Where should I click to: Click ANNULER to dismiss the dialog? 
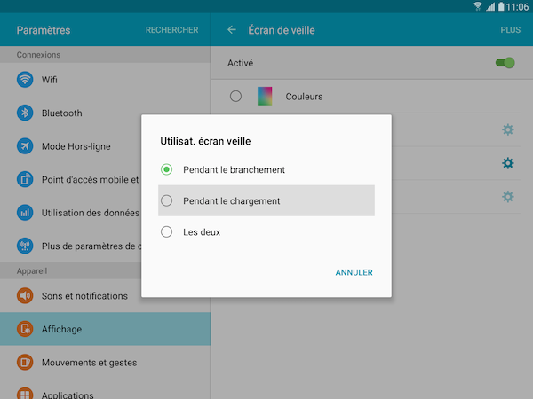tap(354, 272)
